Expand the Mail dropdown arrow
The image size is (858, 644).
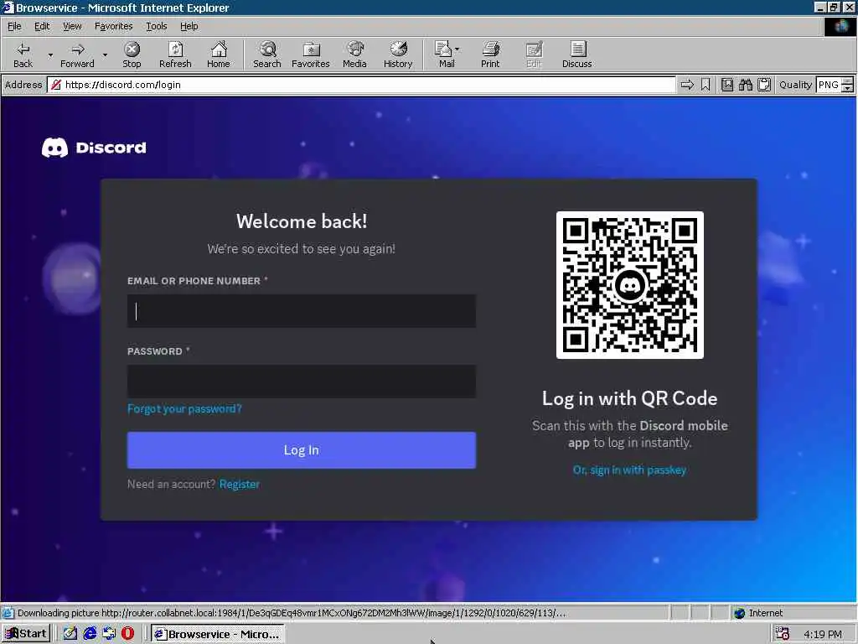click(457, 49)
